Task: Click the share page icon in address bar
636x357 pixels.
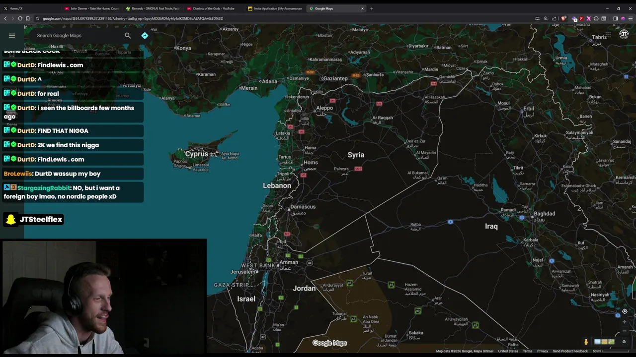Action: (554, 18)
